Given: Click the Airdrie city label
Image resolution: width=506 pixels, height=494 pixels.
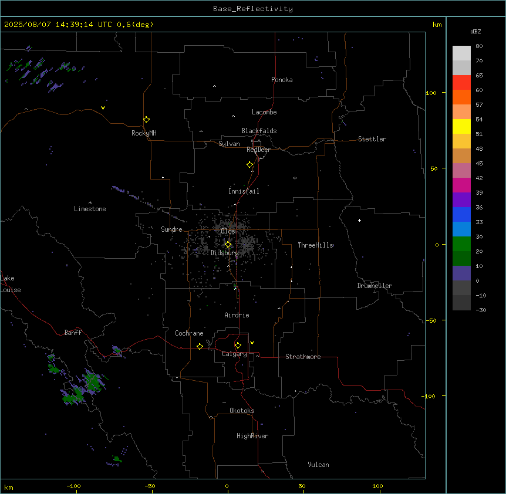Looking at the screenshot, I should tap(237, 315).
